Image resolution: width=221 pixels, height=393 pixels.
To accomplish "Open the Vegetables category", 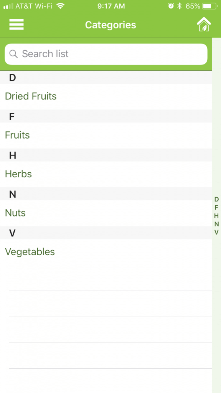I will pos(106,252).
